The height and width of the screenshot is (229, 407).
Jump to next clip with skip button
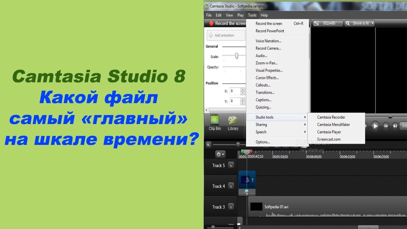(x=395, y=126)
